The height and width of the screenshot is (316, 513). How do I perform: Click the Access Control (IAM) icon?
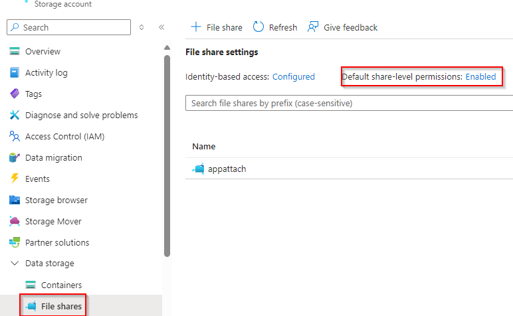coord(15,137)
